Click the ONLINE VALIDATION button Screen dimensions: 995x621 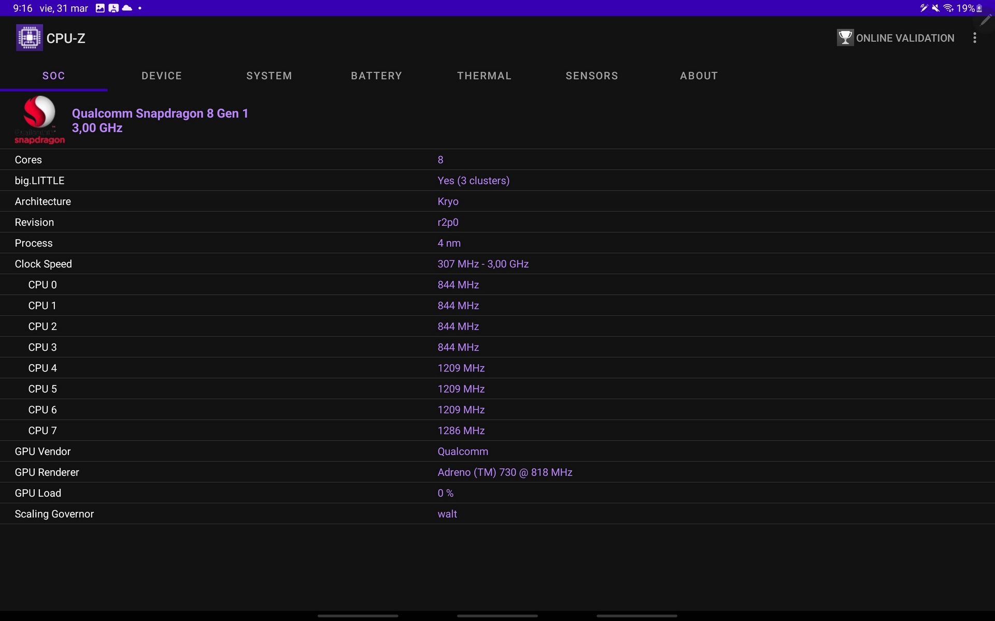895,38
